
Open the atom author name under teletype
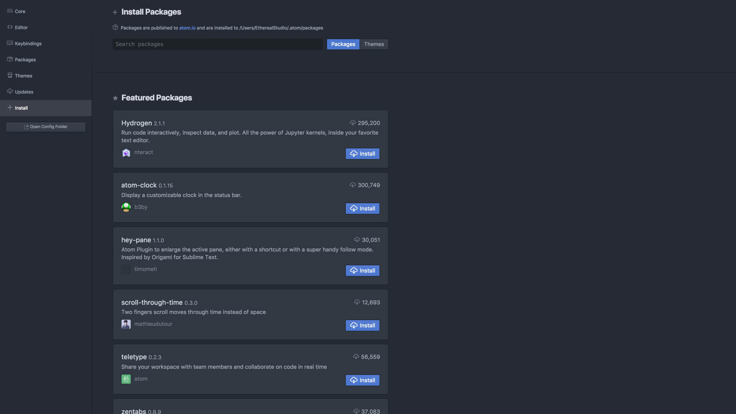[x=141, y=379]
